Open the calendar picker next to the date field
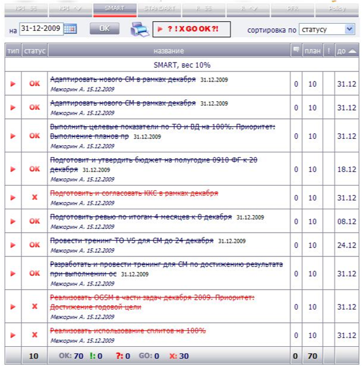 click(x=70, y=29)
